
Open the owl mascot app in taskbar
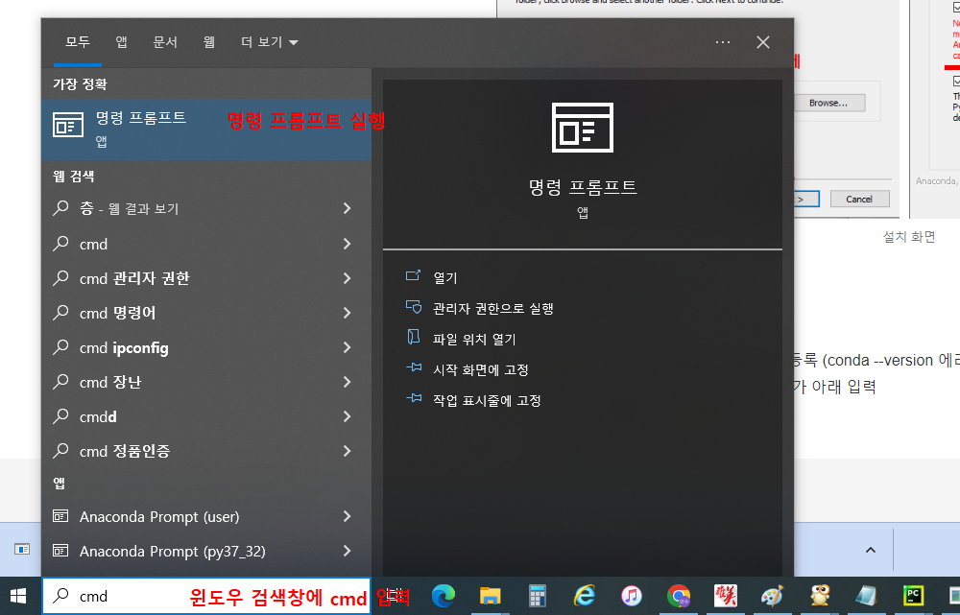click(819, 596)
